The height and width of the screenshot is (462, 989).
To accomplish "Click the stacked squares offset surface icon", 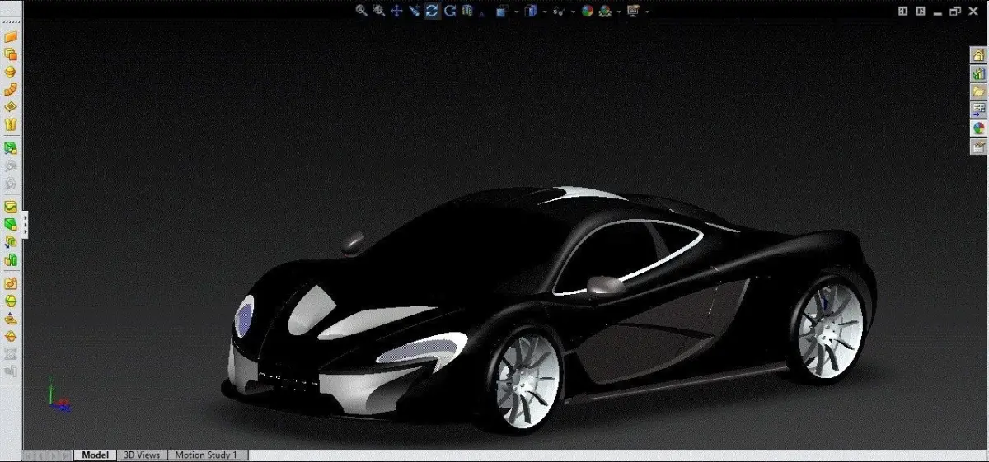I will pos(11,54).
